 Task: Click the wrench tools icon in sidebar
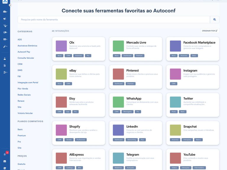coord(5,46)
